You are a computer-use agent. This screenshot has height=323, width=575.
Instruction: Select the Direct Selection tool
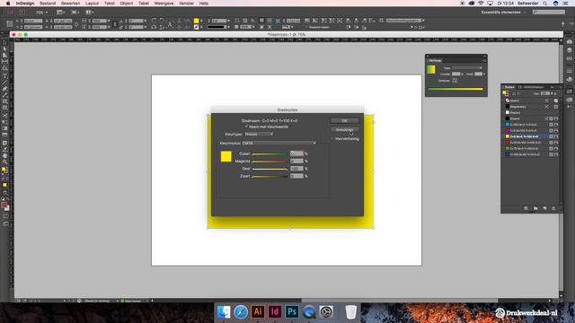pos(4,49)
